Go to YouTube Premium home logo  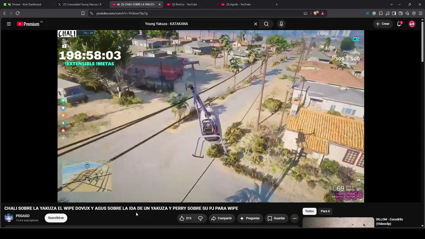(28, 24)
